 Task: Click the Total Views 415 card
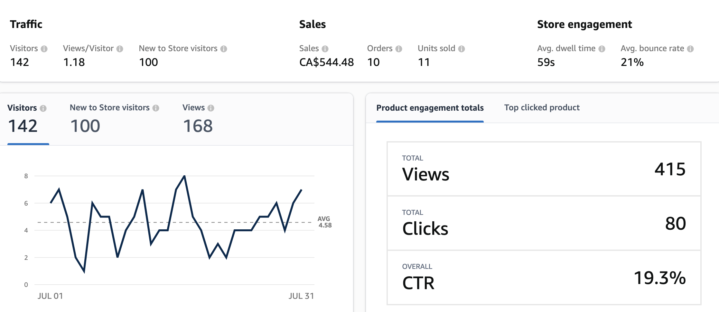544,169
